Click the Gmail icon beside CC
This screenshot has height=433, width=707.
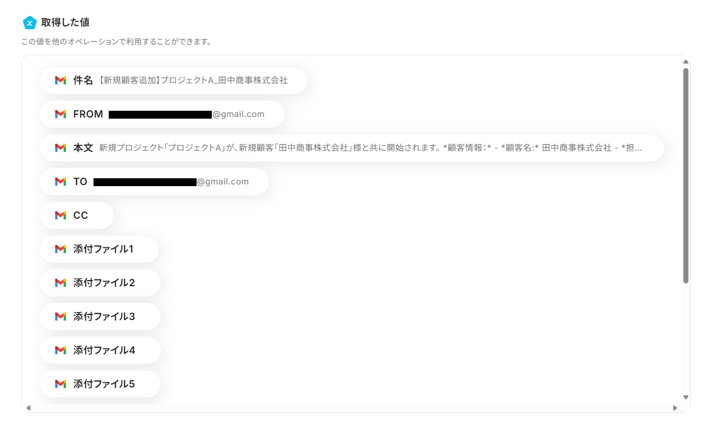(x=60, y=215)
